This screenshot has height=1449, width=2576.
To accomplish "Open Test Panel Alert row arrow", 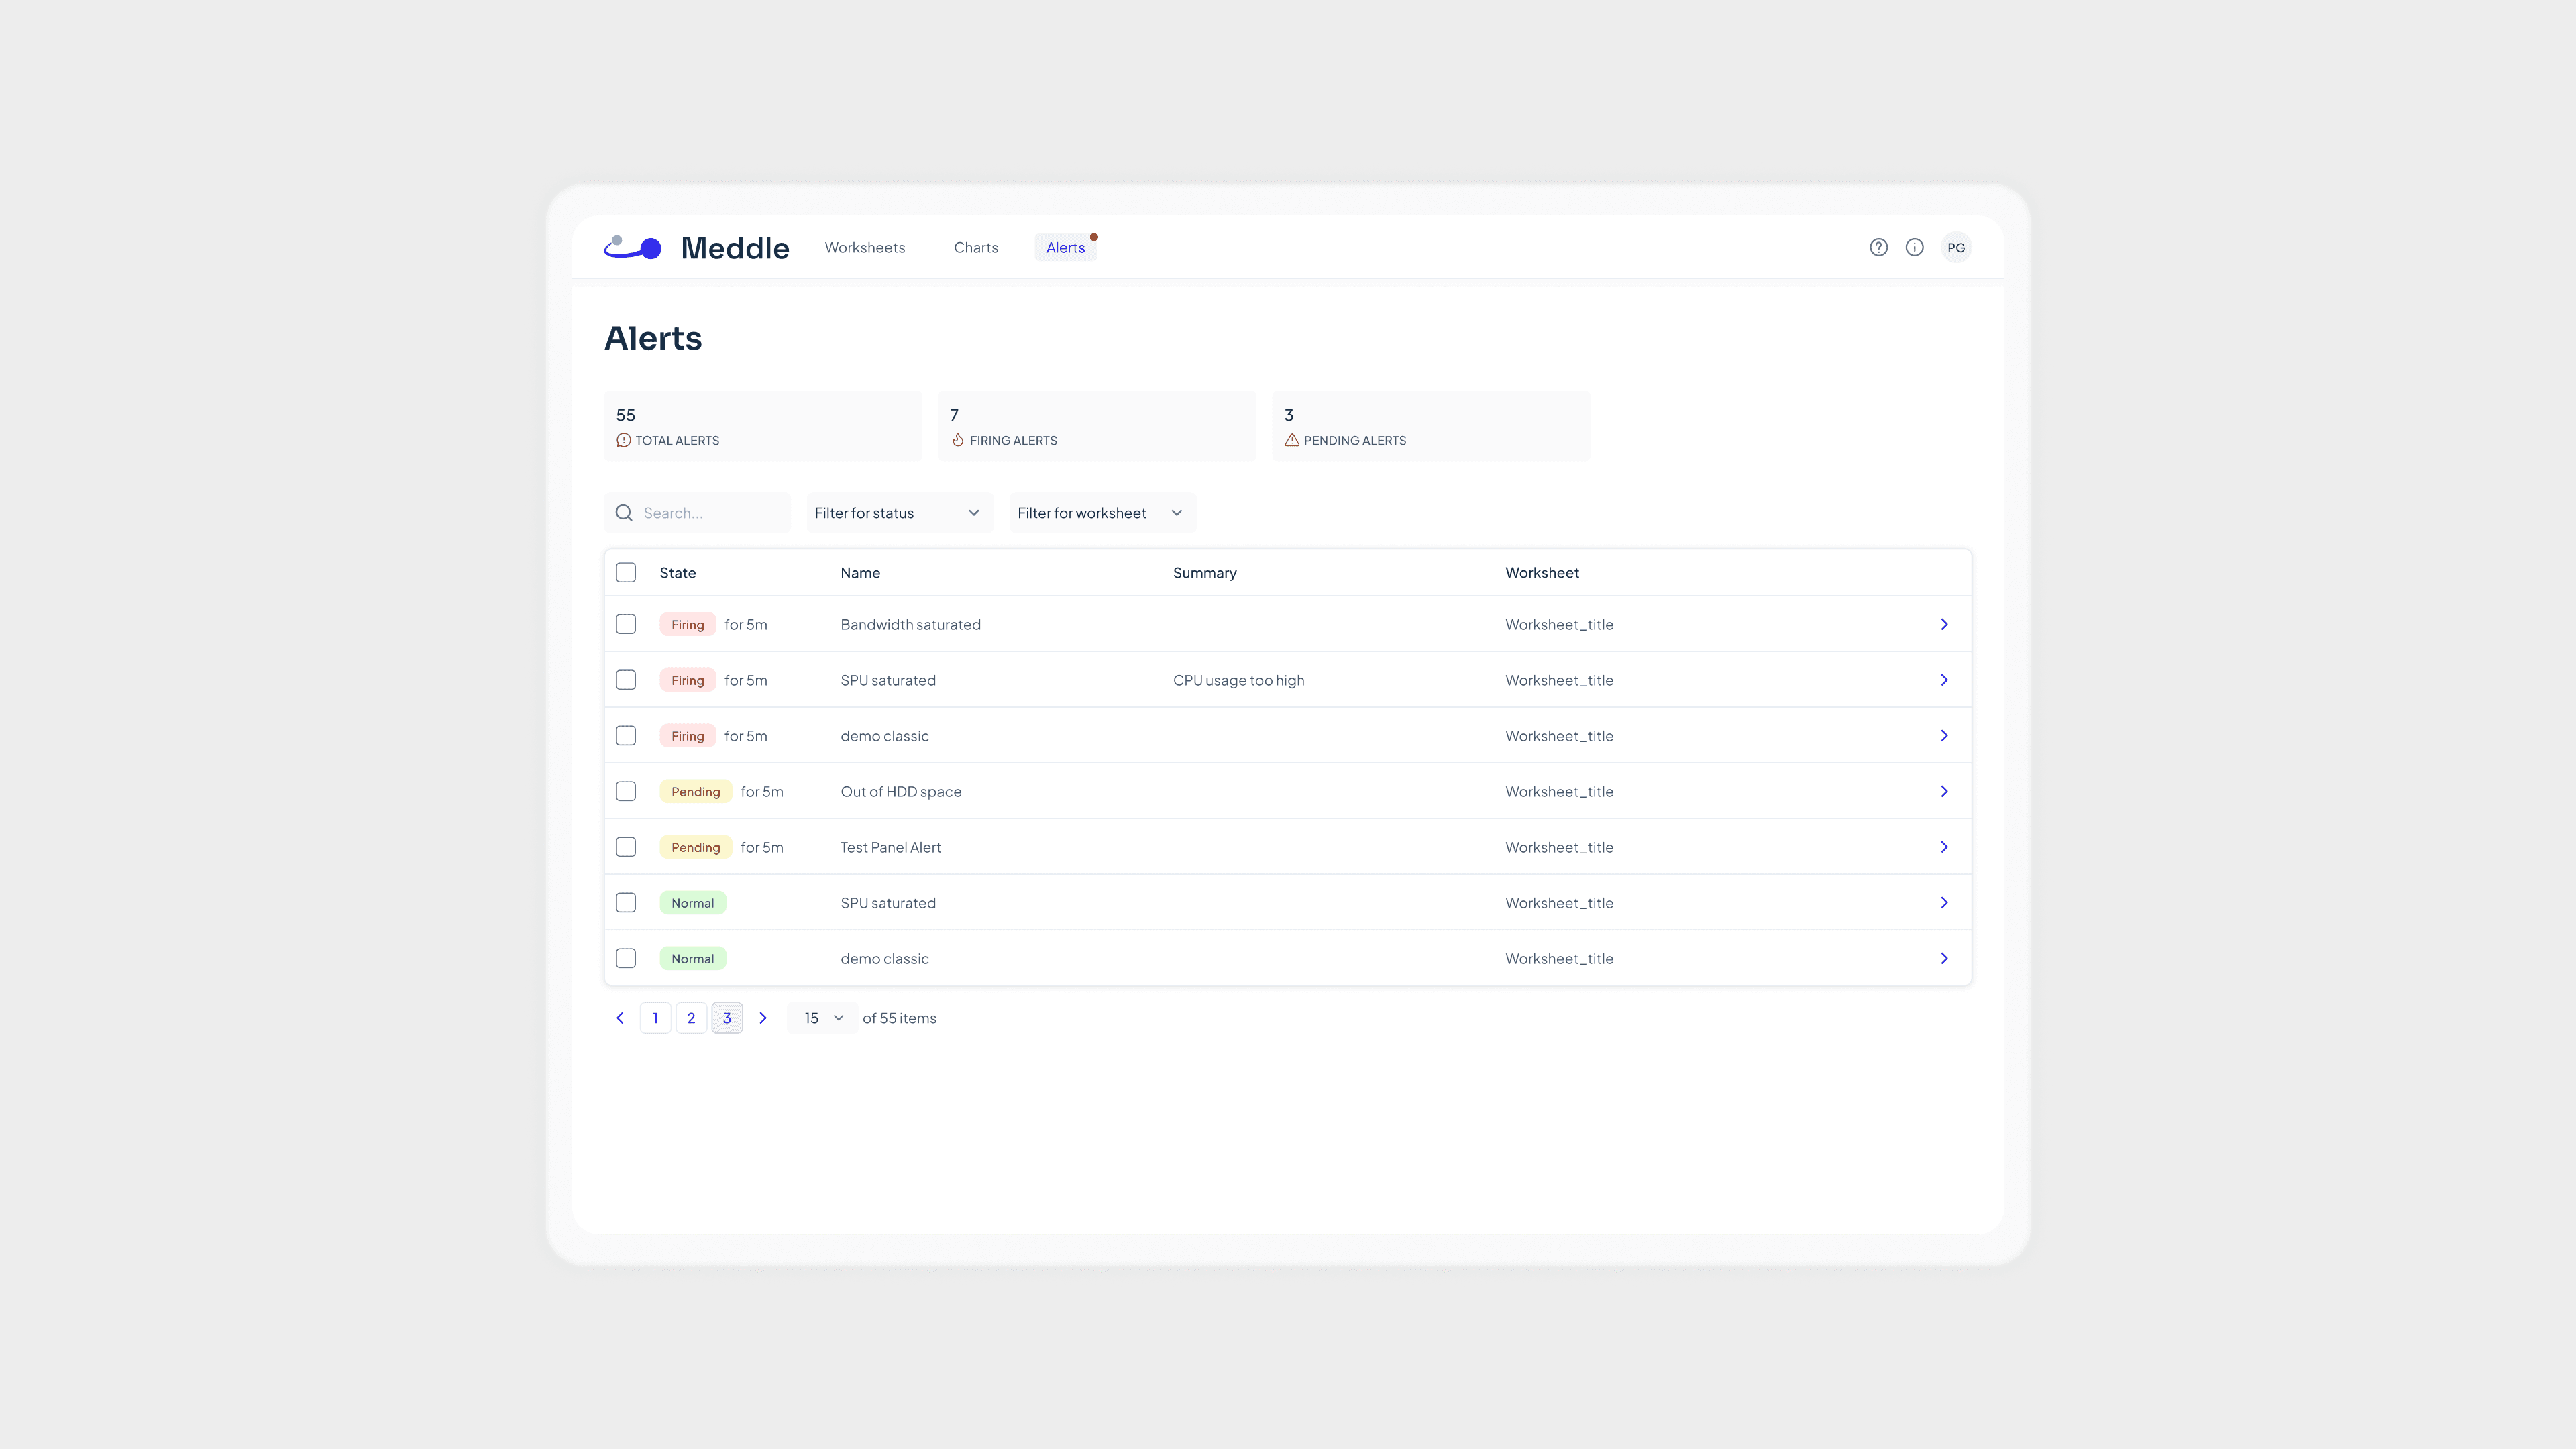I will [1943, 847].
